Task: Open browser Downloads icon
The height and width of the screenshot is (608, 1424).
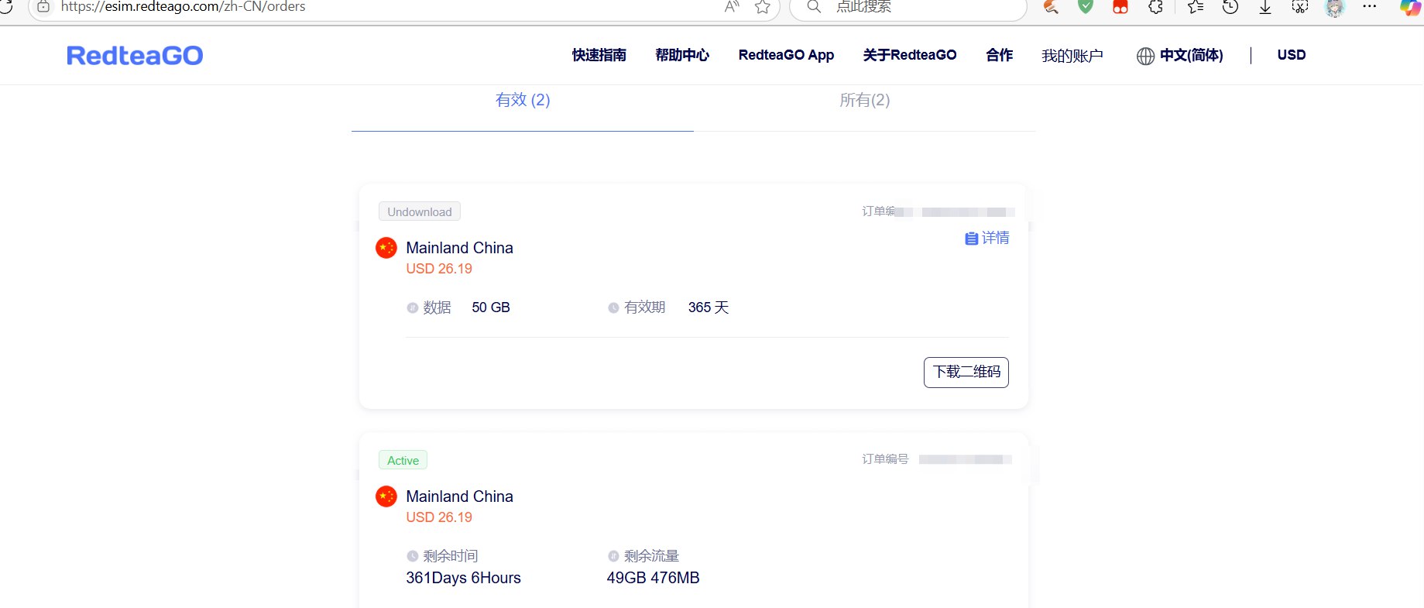Action: [1265, 7]
